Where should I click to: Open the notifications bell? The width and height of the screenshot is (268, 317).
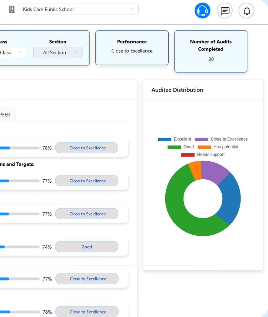pyautogui.click(x=247, y=11)
